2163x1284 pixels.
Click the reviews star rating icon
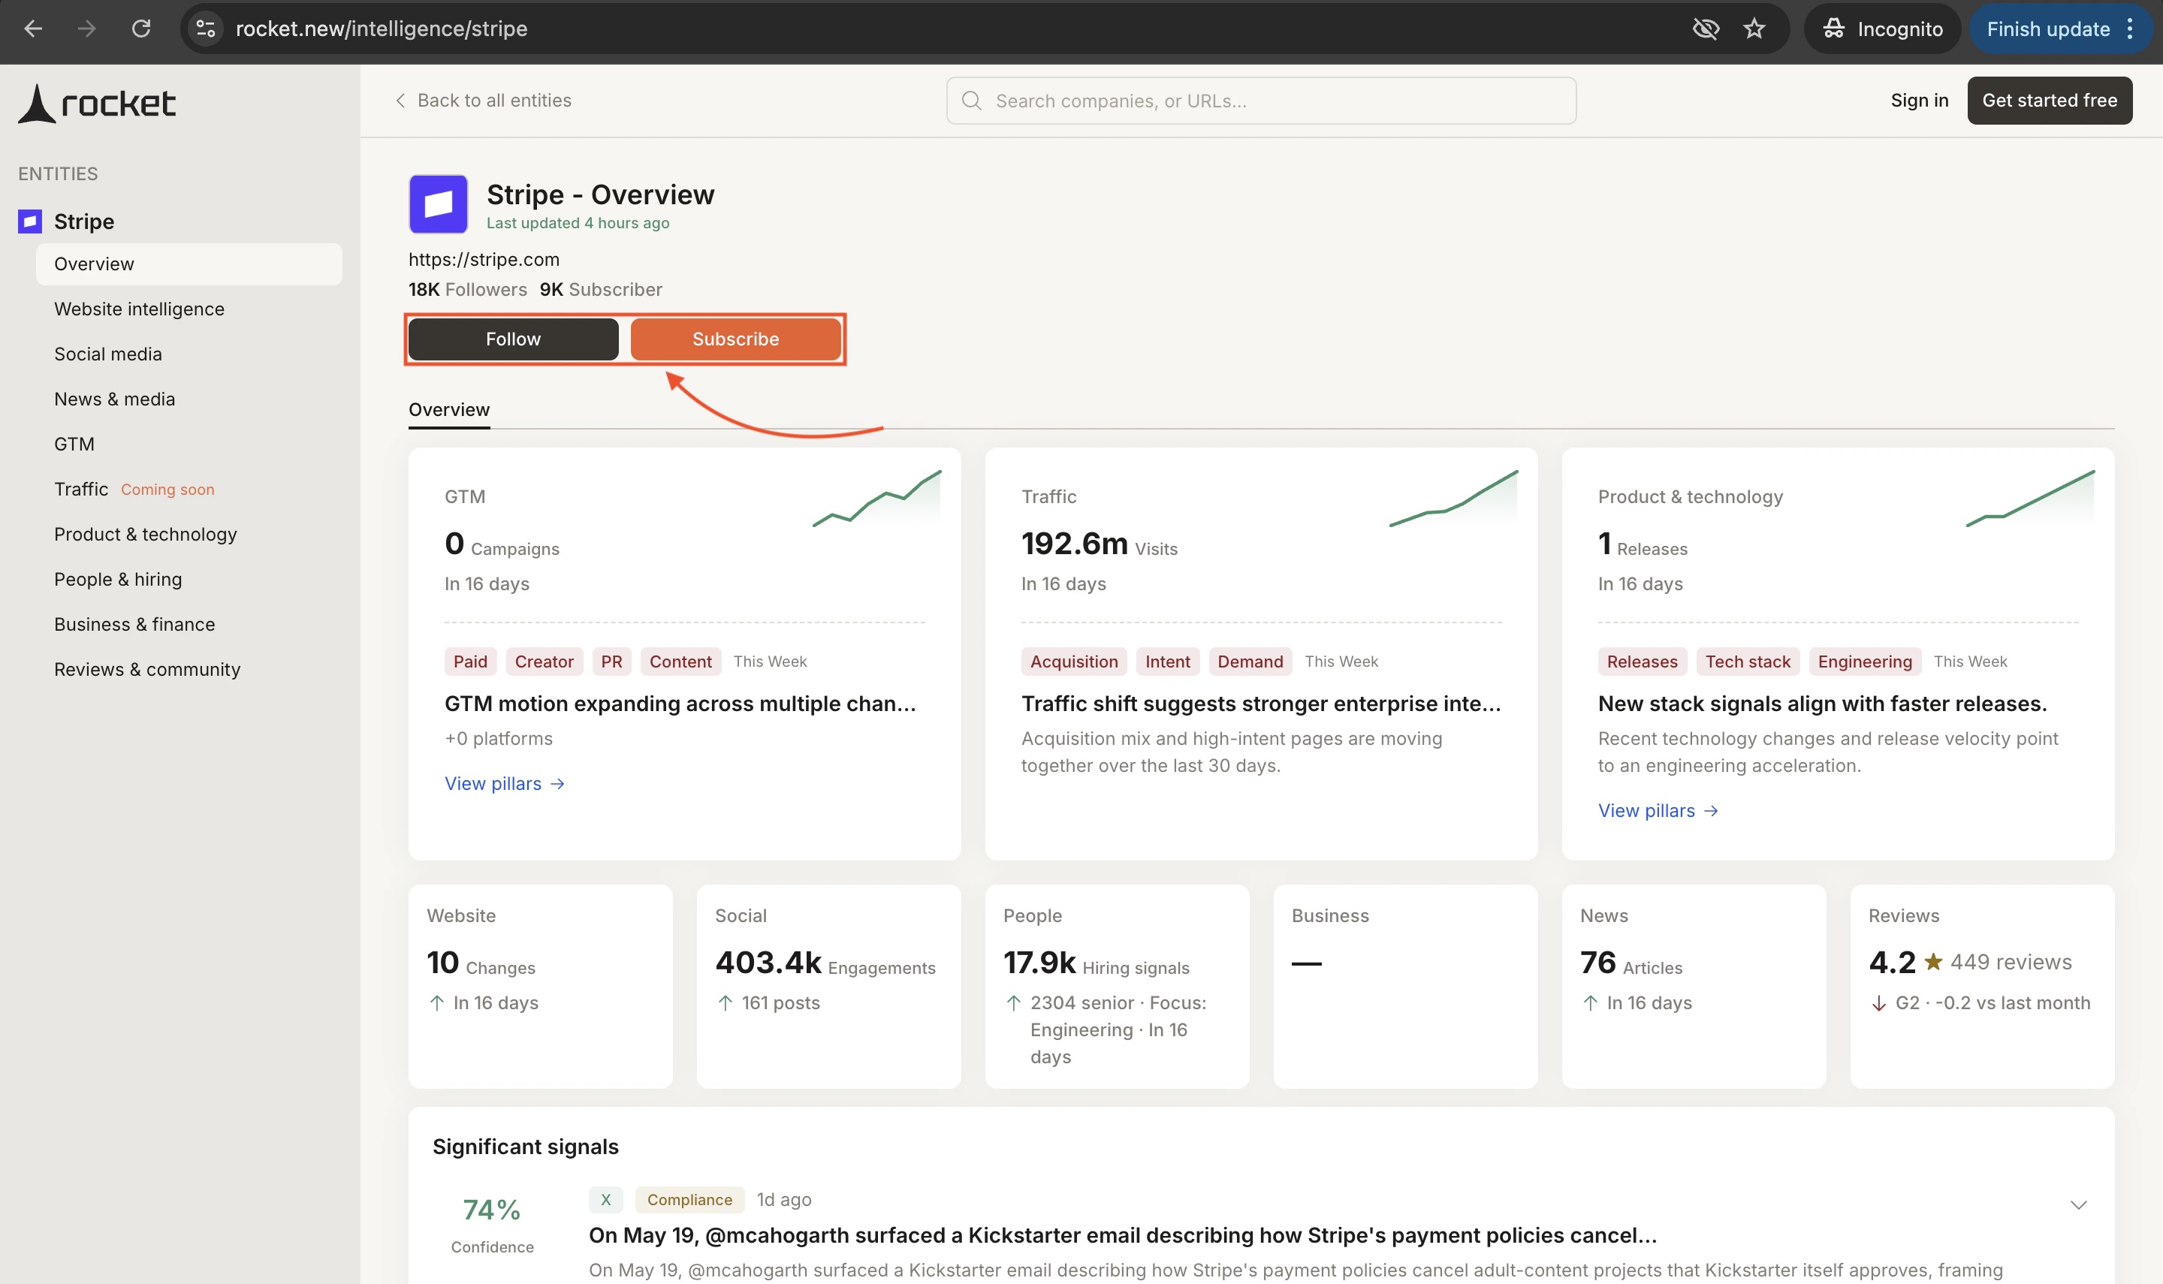coord(1933,961)
